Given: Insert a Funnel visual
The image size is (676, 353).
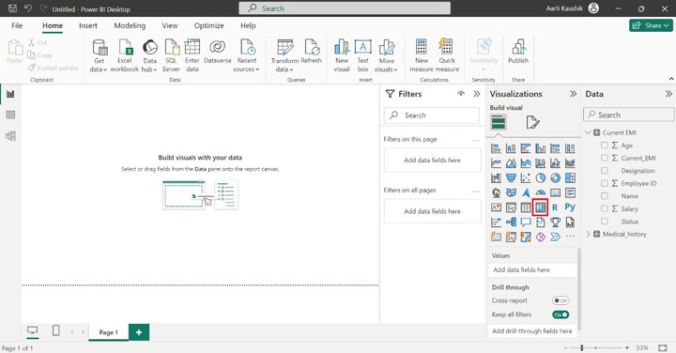Looking at the screenshot, I should pyautogui.click(x=511, y=178).
